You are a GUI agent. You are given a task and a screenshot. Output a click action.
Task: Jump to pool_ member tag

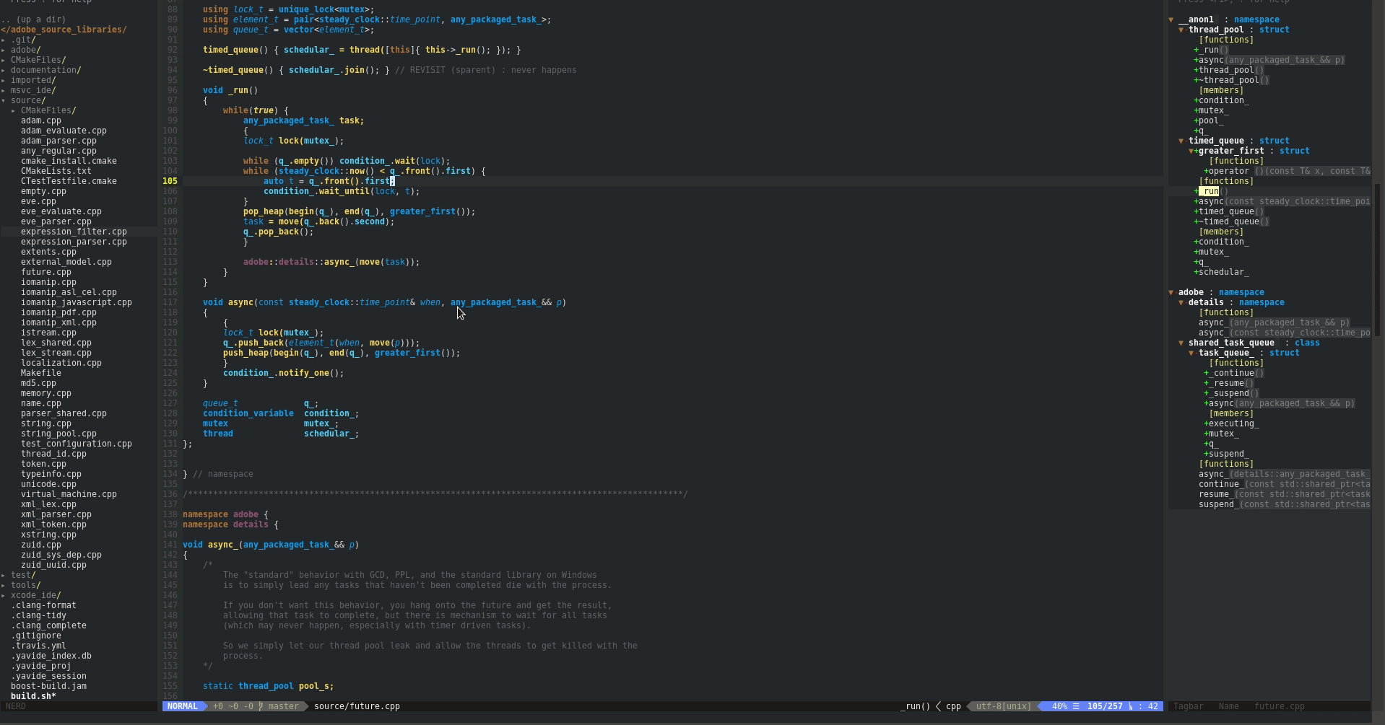pos(1211,120)
